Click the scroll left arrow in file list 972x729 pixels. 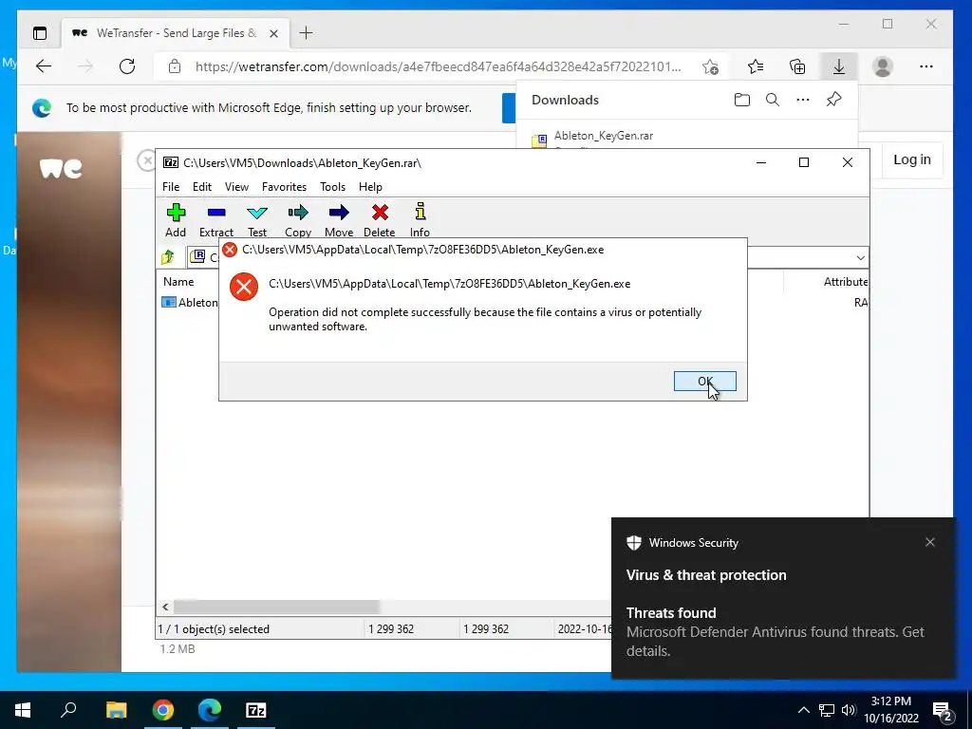[165, 607]
